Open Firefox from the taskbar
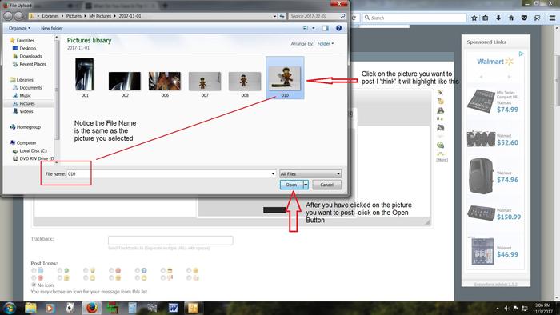Screen dimensions: 560x315 click(91, 308)
